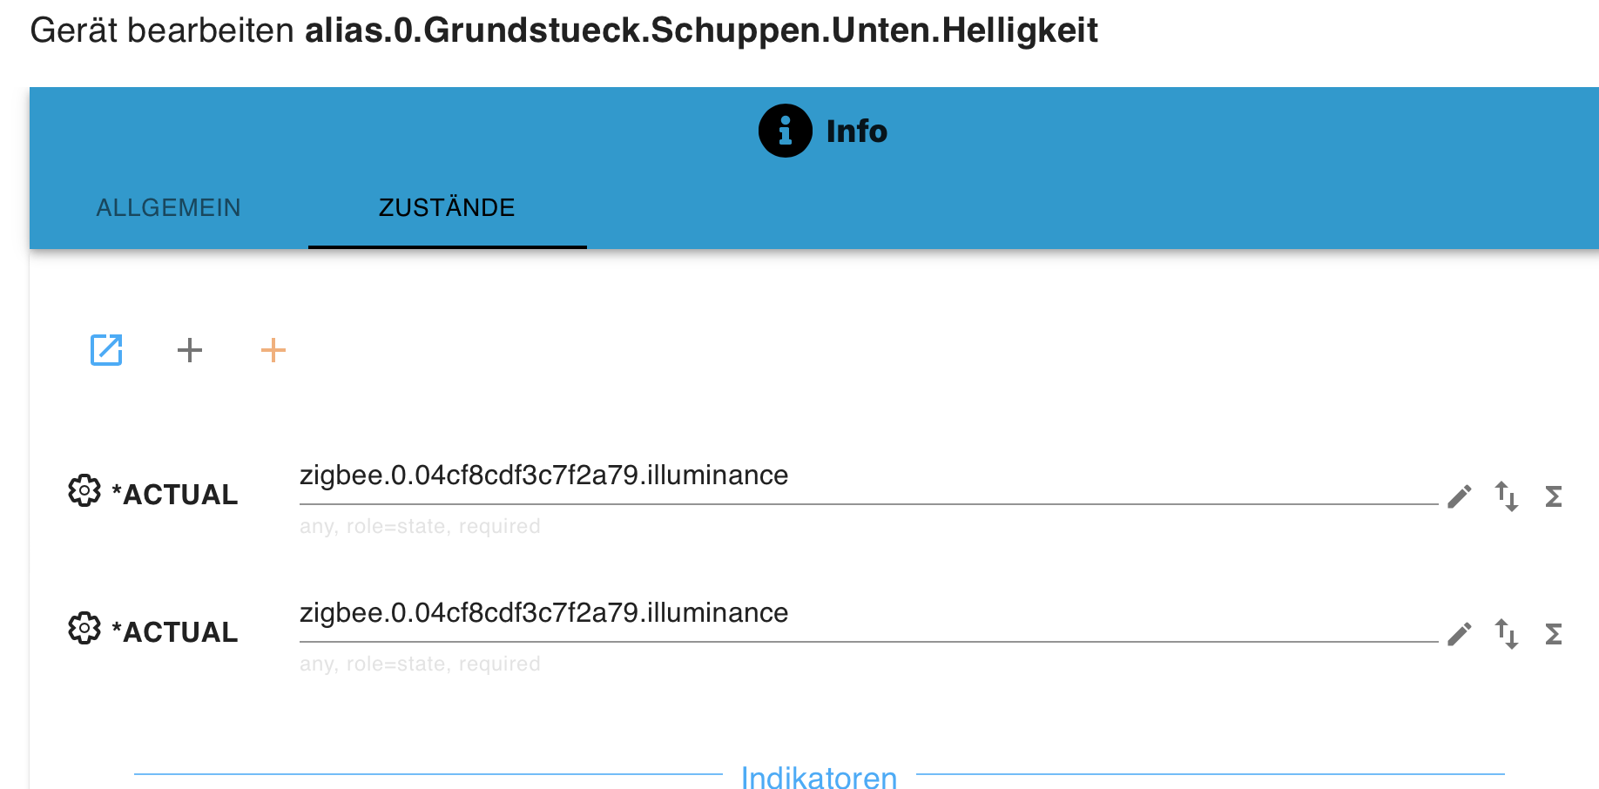Viewport: 1599px width, 789px height.
Task: Open gear settings of first ACTUAL state
Action: (x=84, y=491)
